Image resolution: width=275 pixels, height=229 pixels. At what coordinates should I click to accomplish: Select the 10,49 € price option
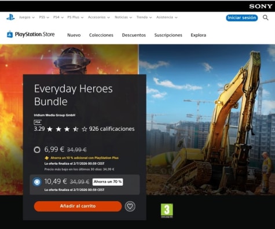pyautogui.click(x=37, y=182)
